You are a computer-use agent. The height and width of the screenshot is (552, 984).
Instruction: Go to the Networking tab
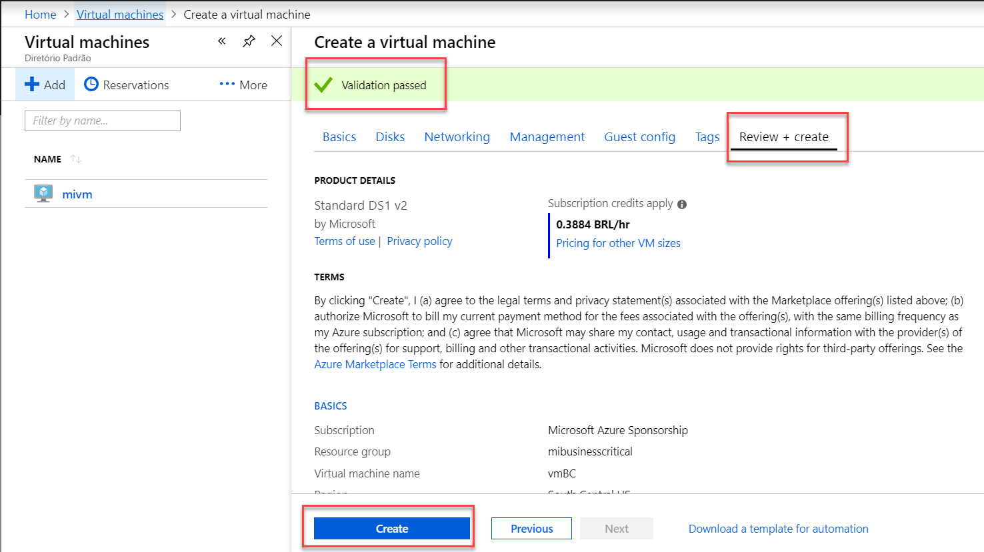(457, 137)
